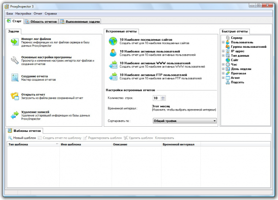
Task: Click the Новый шаблон toolbar button
Action: [21, 138]
